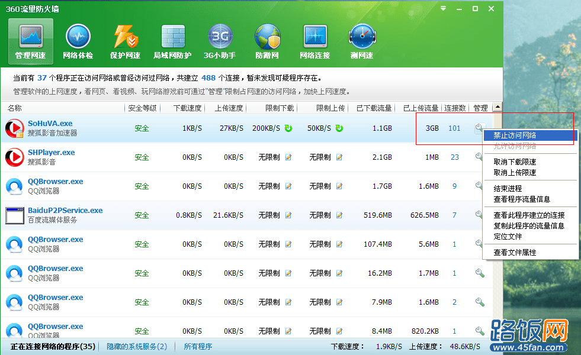The width and height of the screenshot is (581, 355).
Task: Open the wrench manage icon on the 16.2MB QQBrowser row
Action: (480, 273)
